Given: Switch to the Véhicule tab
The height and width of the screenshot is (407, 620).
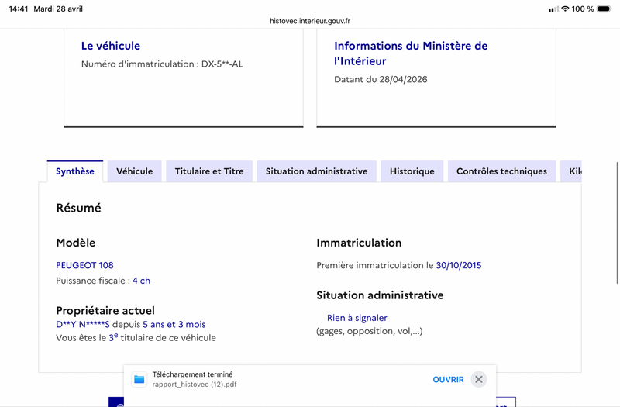Looking at the screenshot, I should coord(134,171).
